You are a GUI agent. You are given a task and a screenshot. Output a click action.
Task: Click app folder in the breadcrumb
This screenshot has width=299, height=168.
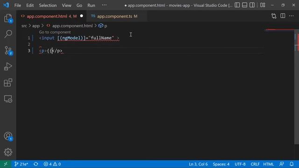[36, 26]
